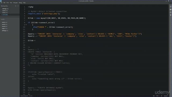This screenshot has height=97, width=172.
Task: Open conn3.php in the mySQL project tree
Action: tap(5, 26)
